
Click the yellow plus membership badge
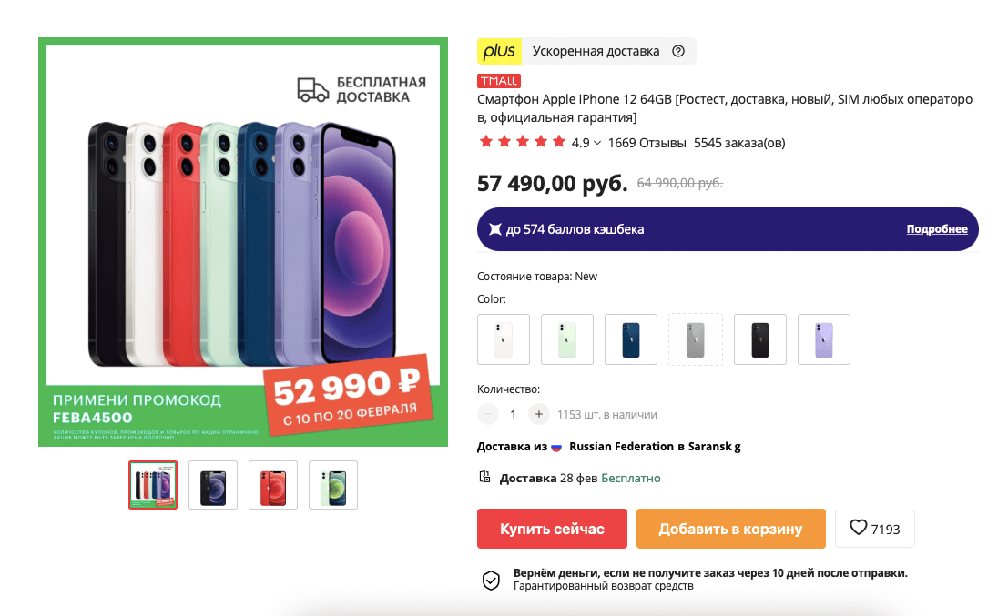click(x=499, y=51)
